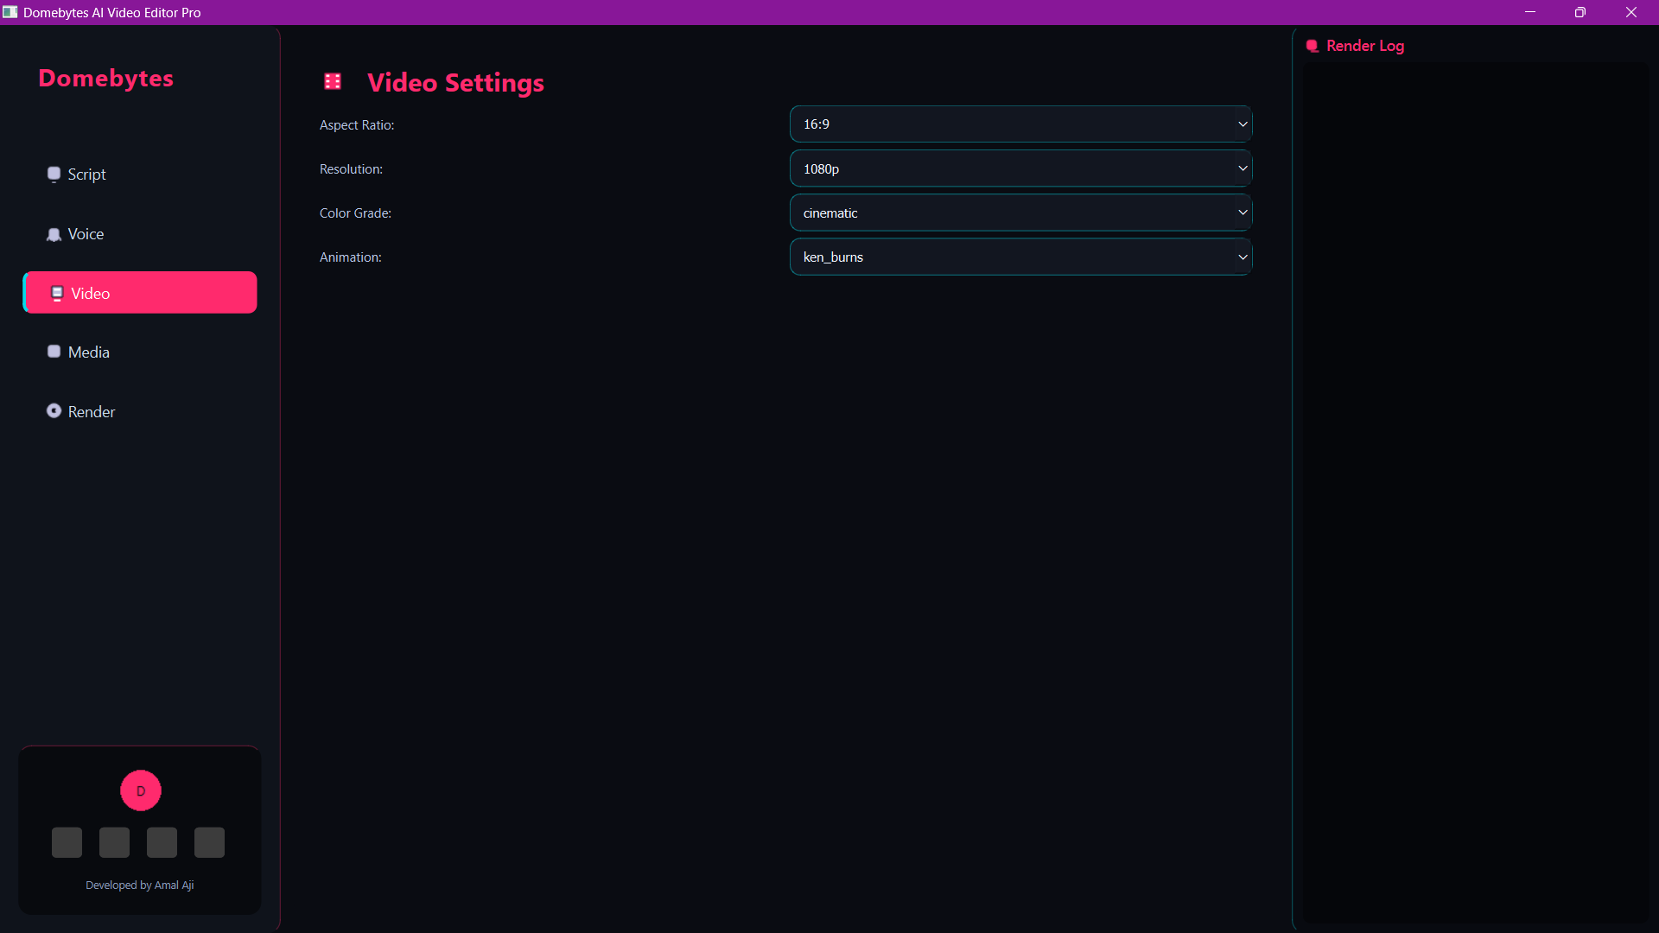Image resolution: width=1659 pixels, height=933 pixels.
Task: Click the pink D avatar badge
Action: click(140, 790)
